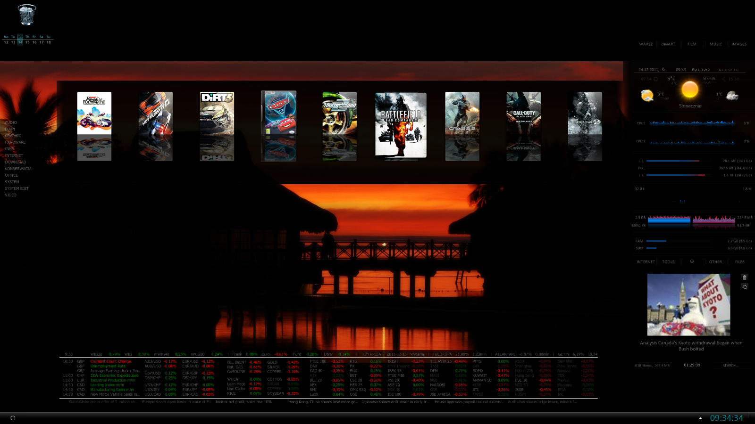Open the KONSERWACJA category in left menu
755x424 pixels.
(18, 169)
